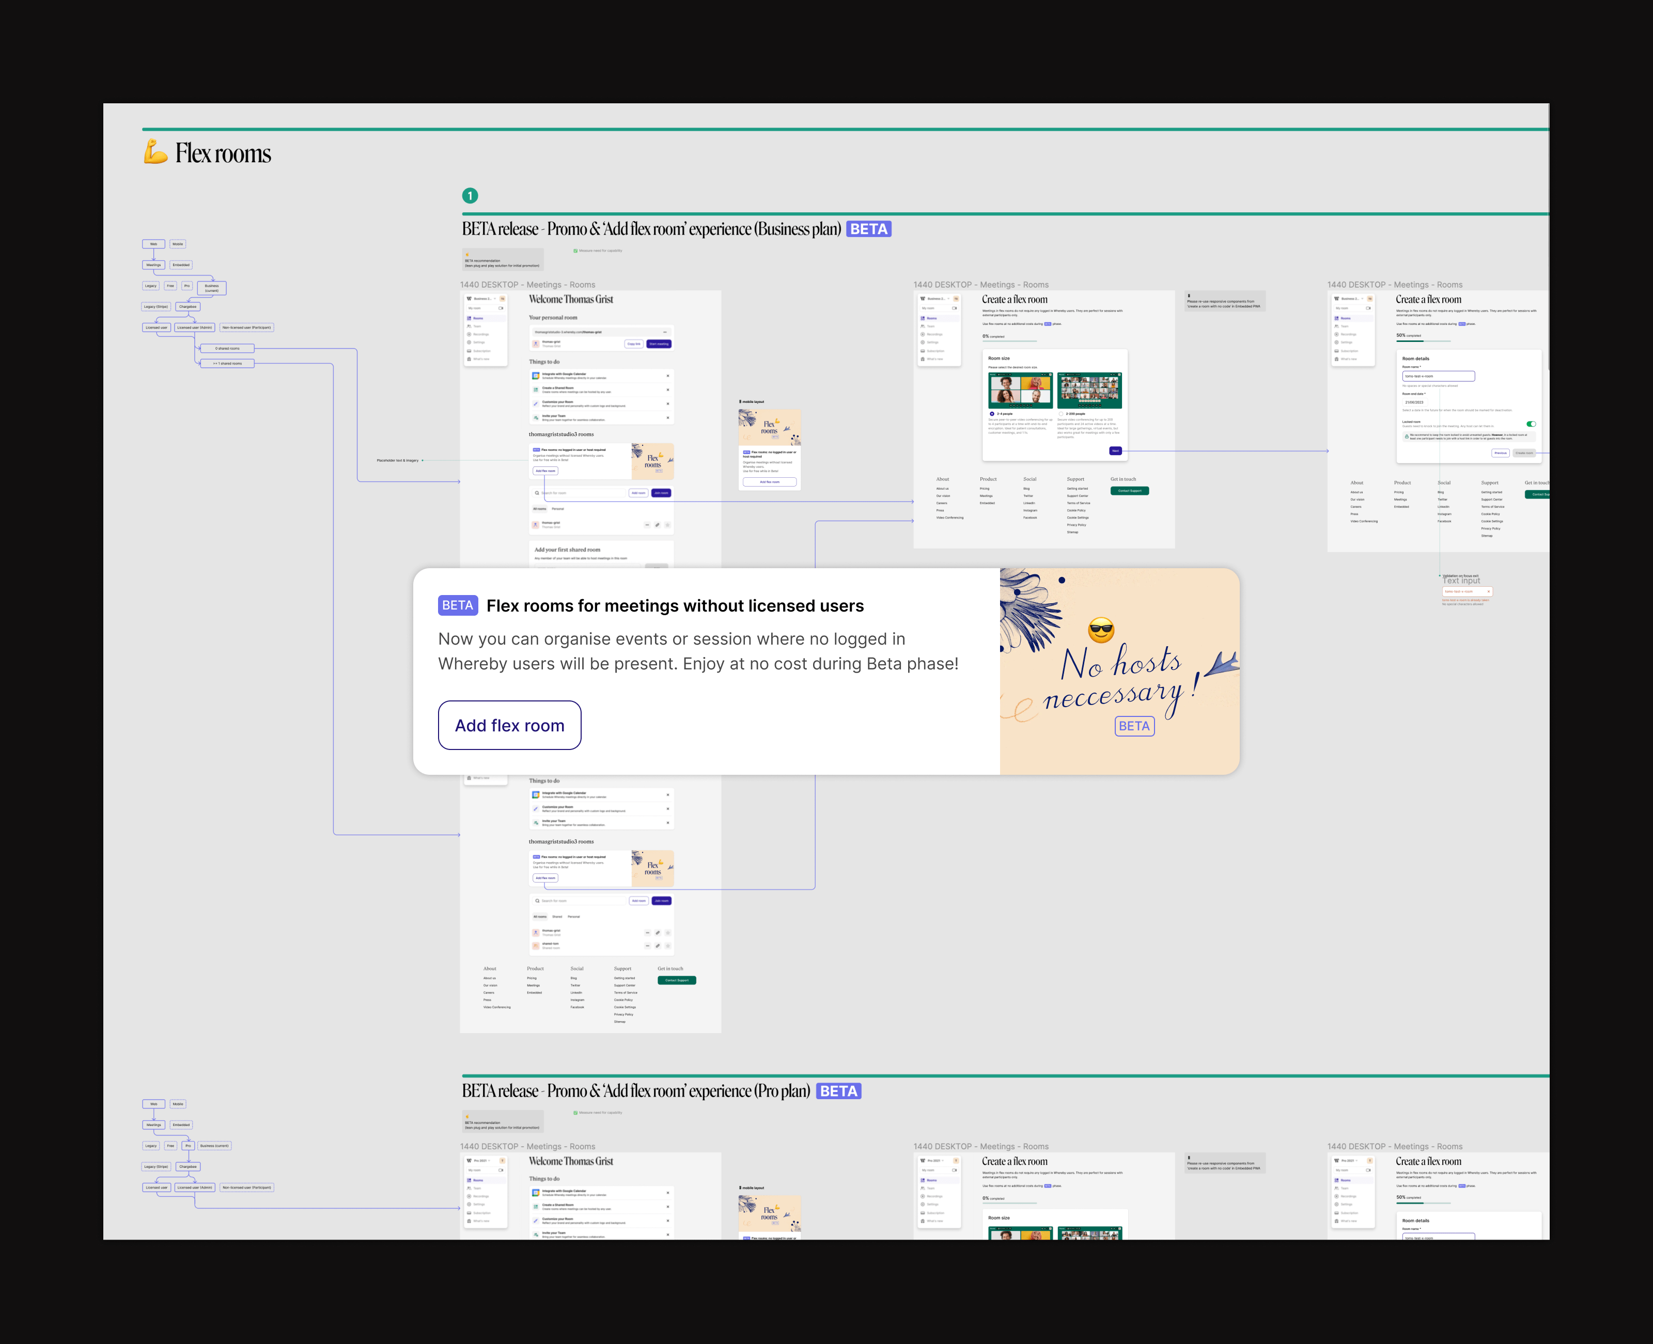Click link icon on shared-tom room row
The width and height of the screenshot is (1653, 1344).
[658, 945]
